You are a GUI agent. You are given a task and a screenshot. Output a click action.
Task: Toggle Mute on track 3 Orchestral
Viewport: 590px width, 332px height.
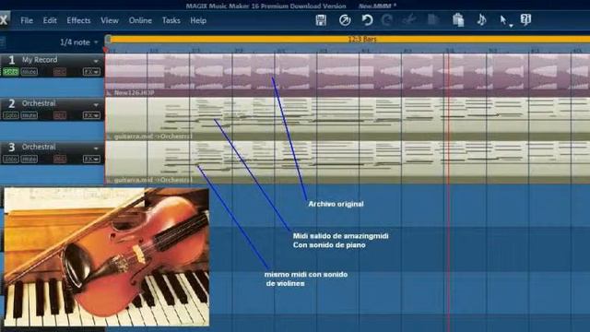(29, 160)
